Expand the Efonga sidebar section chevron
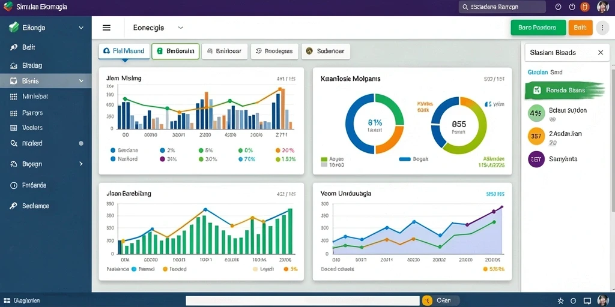This screenshot has width=615, height=307. tap(81, 28)
